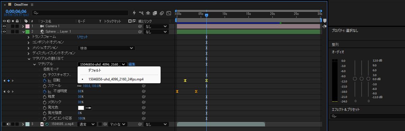This screenshot has height=131, width=405.
Task: Open layer 3 通常 blending mode dropdown
Action: [x=87, y=124]
